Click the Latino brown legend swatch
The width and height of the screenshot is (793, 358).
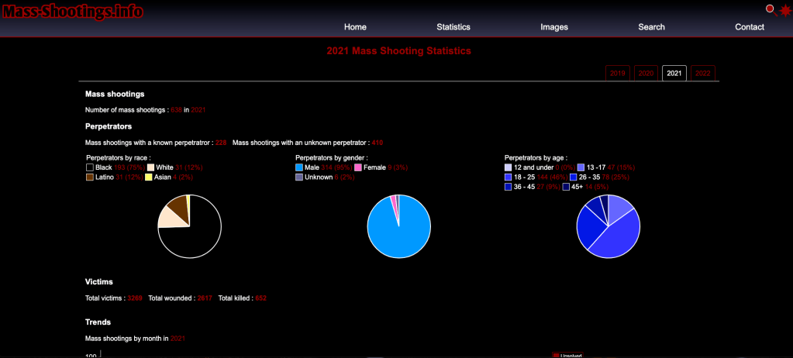(x=90, y=177)
